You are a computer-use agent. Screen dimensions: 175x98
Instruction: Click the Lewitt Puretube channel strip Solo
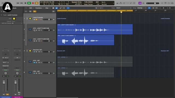tap(7, 94)
